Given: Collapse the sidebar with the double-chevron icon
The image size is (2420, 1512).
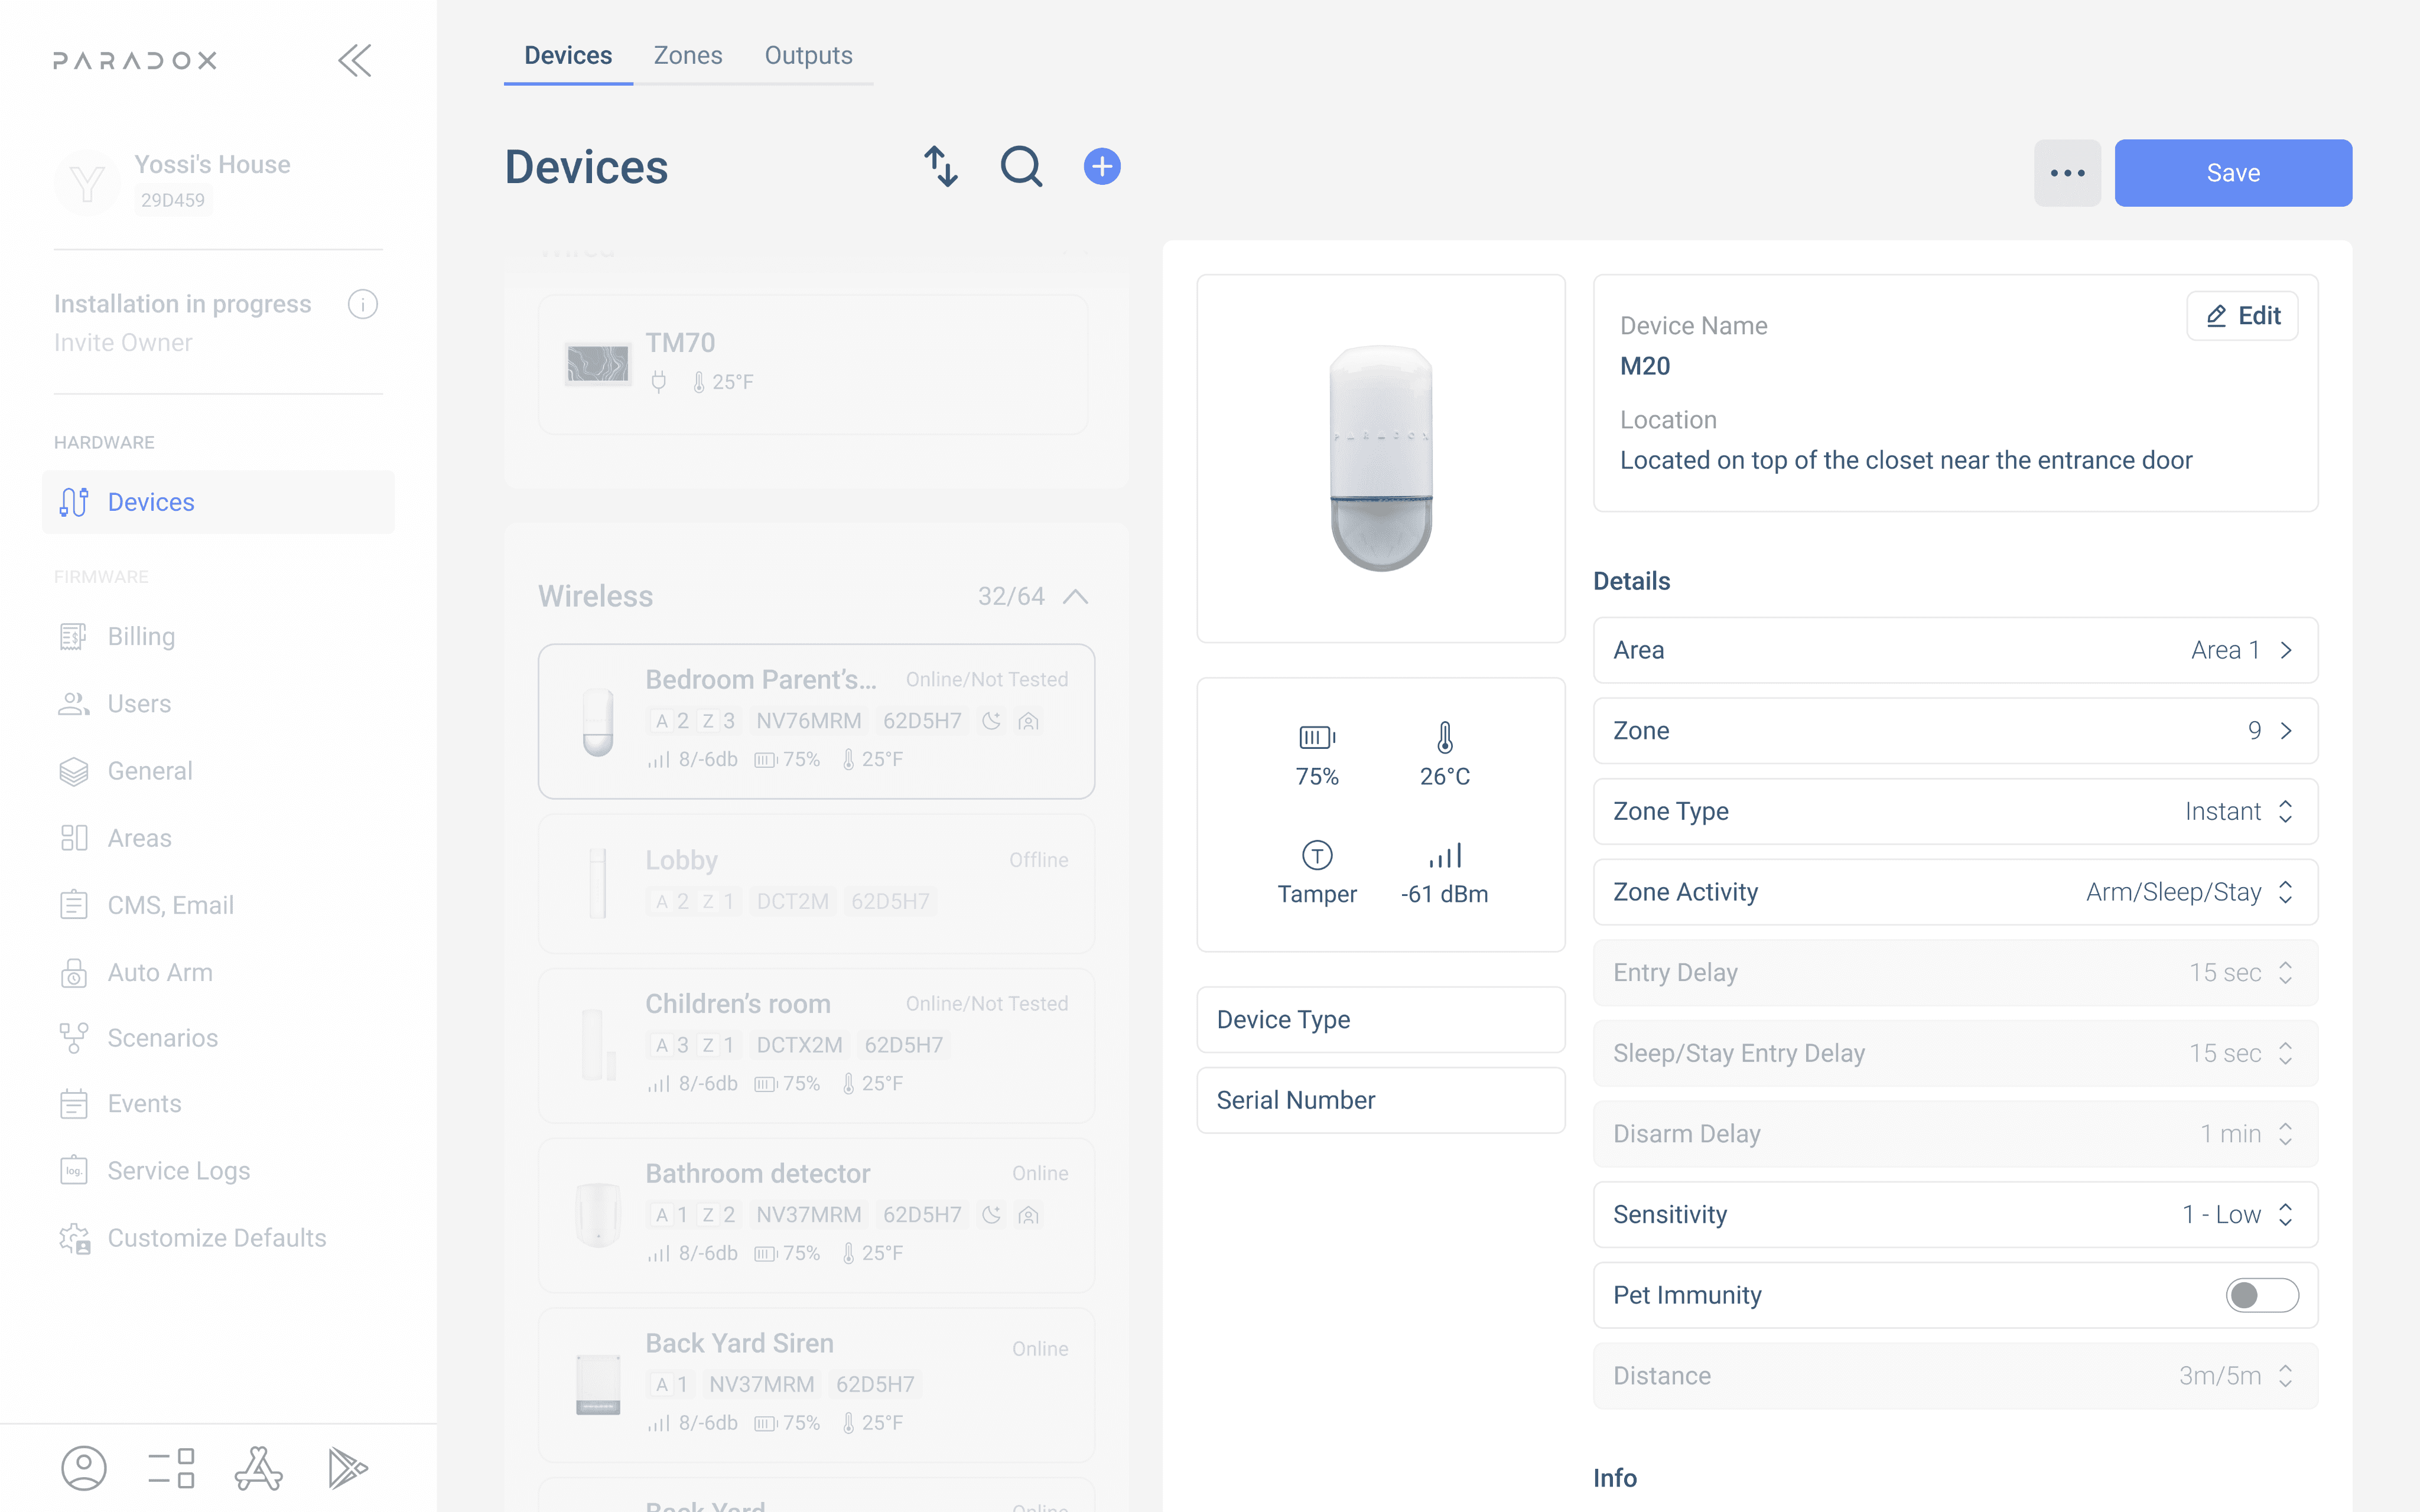Looking at the screenshot, I should pos(355,61).
